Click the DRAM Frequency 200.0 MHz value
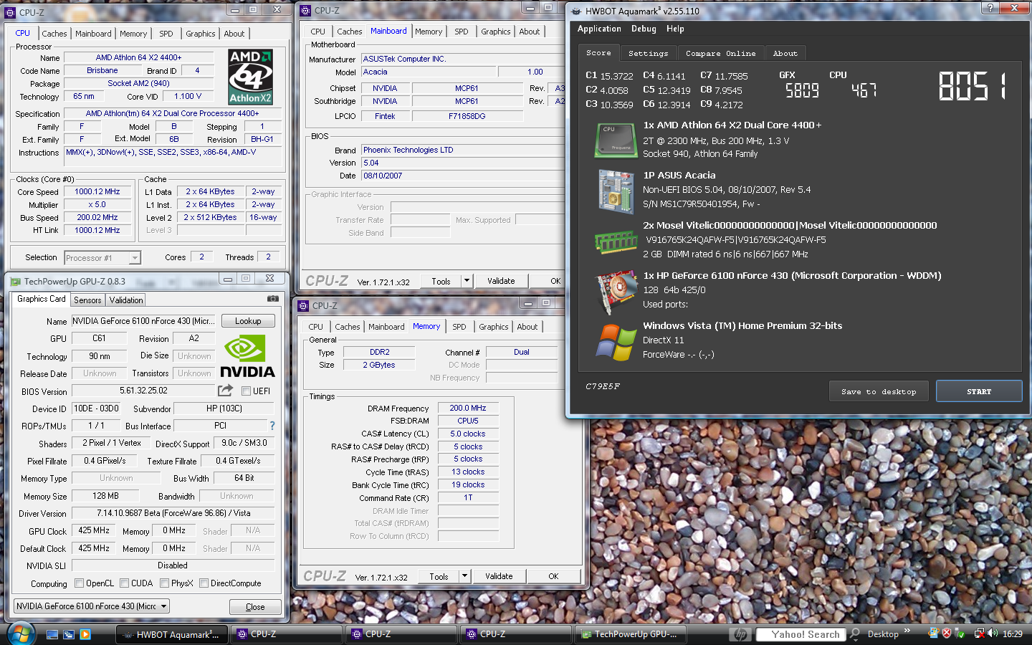 click(x=467, y=408)
